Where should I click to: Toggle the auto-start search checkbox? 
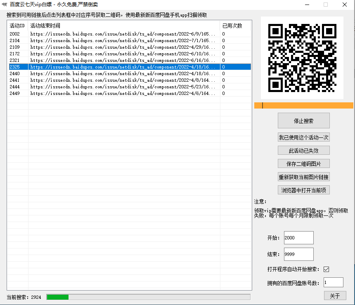pos(326,269)
